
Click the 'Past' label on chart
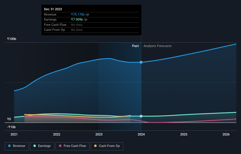pos(135,46)
